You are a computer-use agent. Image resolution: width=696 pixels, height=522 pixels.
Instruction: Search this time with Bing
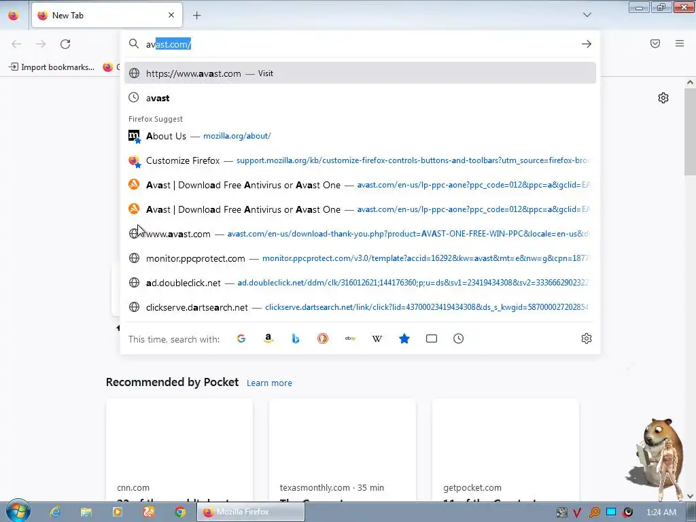click(x=296, y=338)
